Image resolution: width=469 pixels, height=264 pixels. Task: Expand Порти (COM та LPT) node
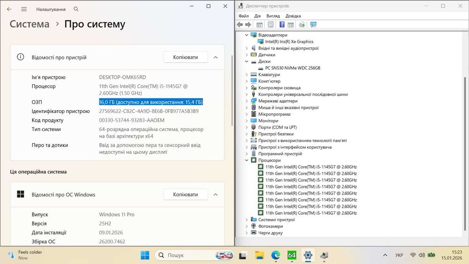pyautogui.click(x=247, y=128)
